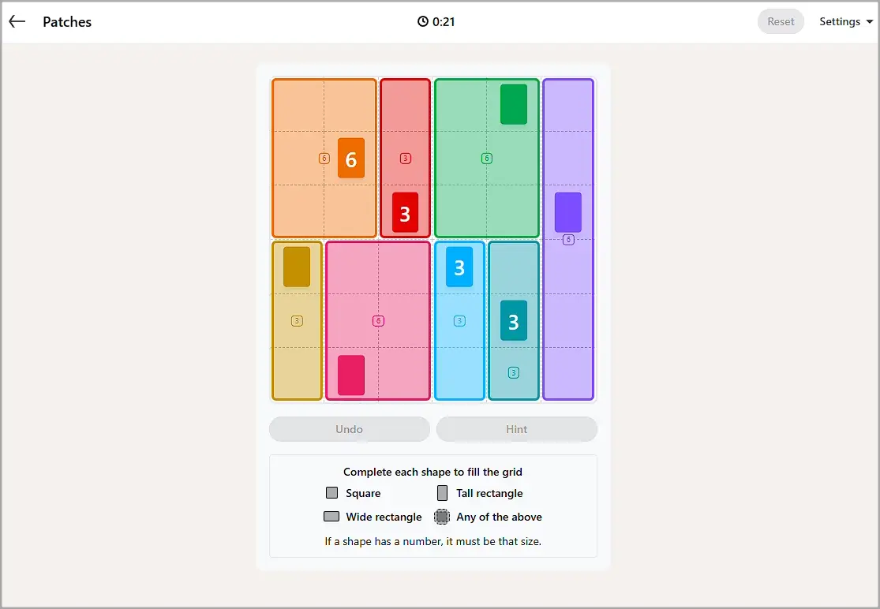Viewport: 880px width, 609px height.
Task: Click the Undo button
Action: 349,429
